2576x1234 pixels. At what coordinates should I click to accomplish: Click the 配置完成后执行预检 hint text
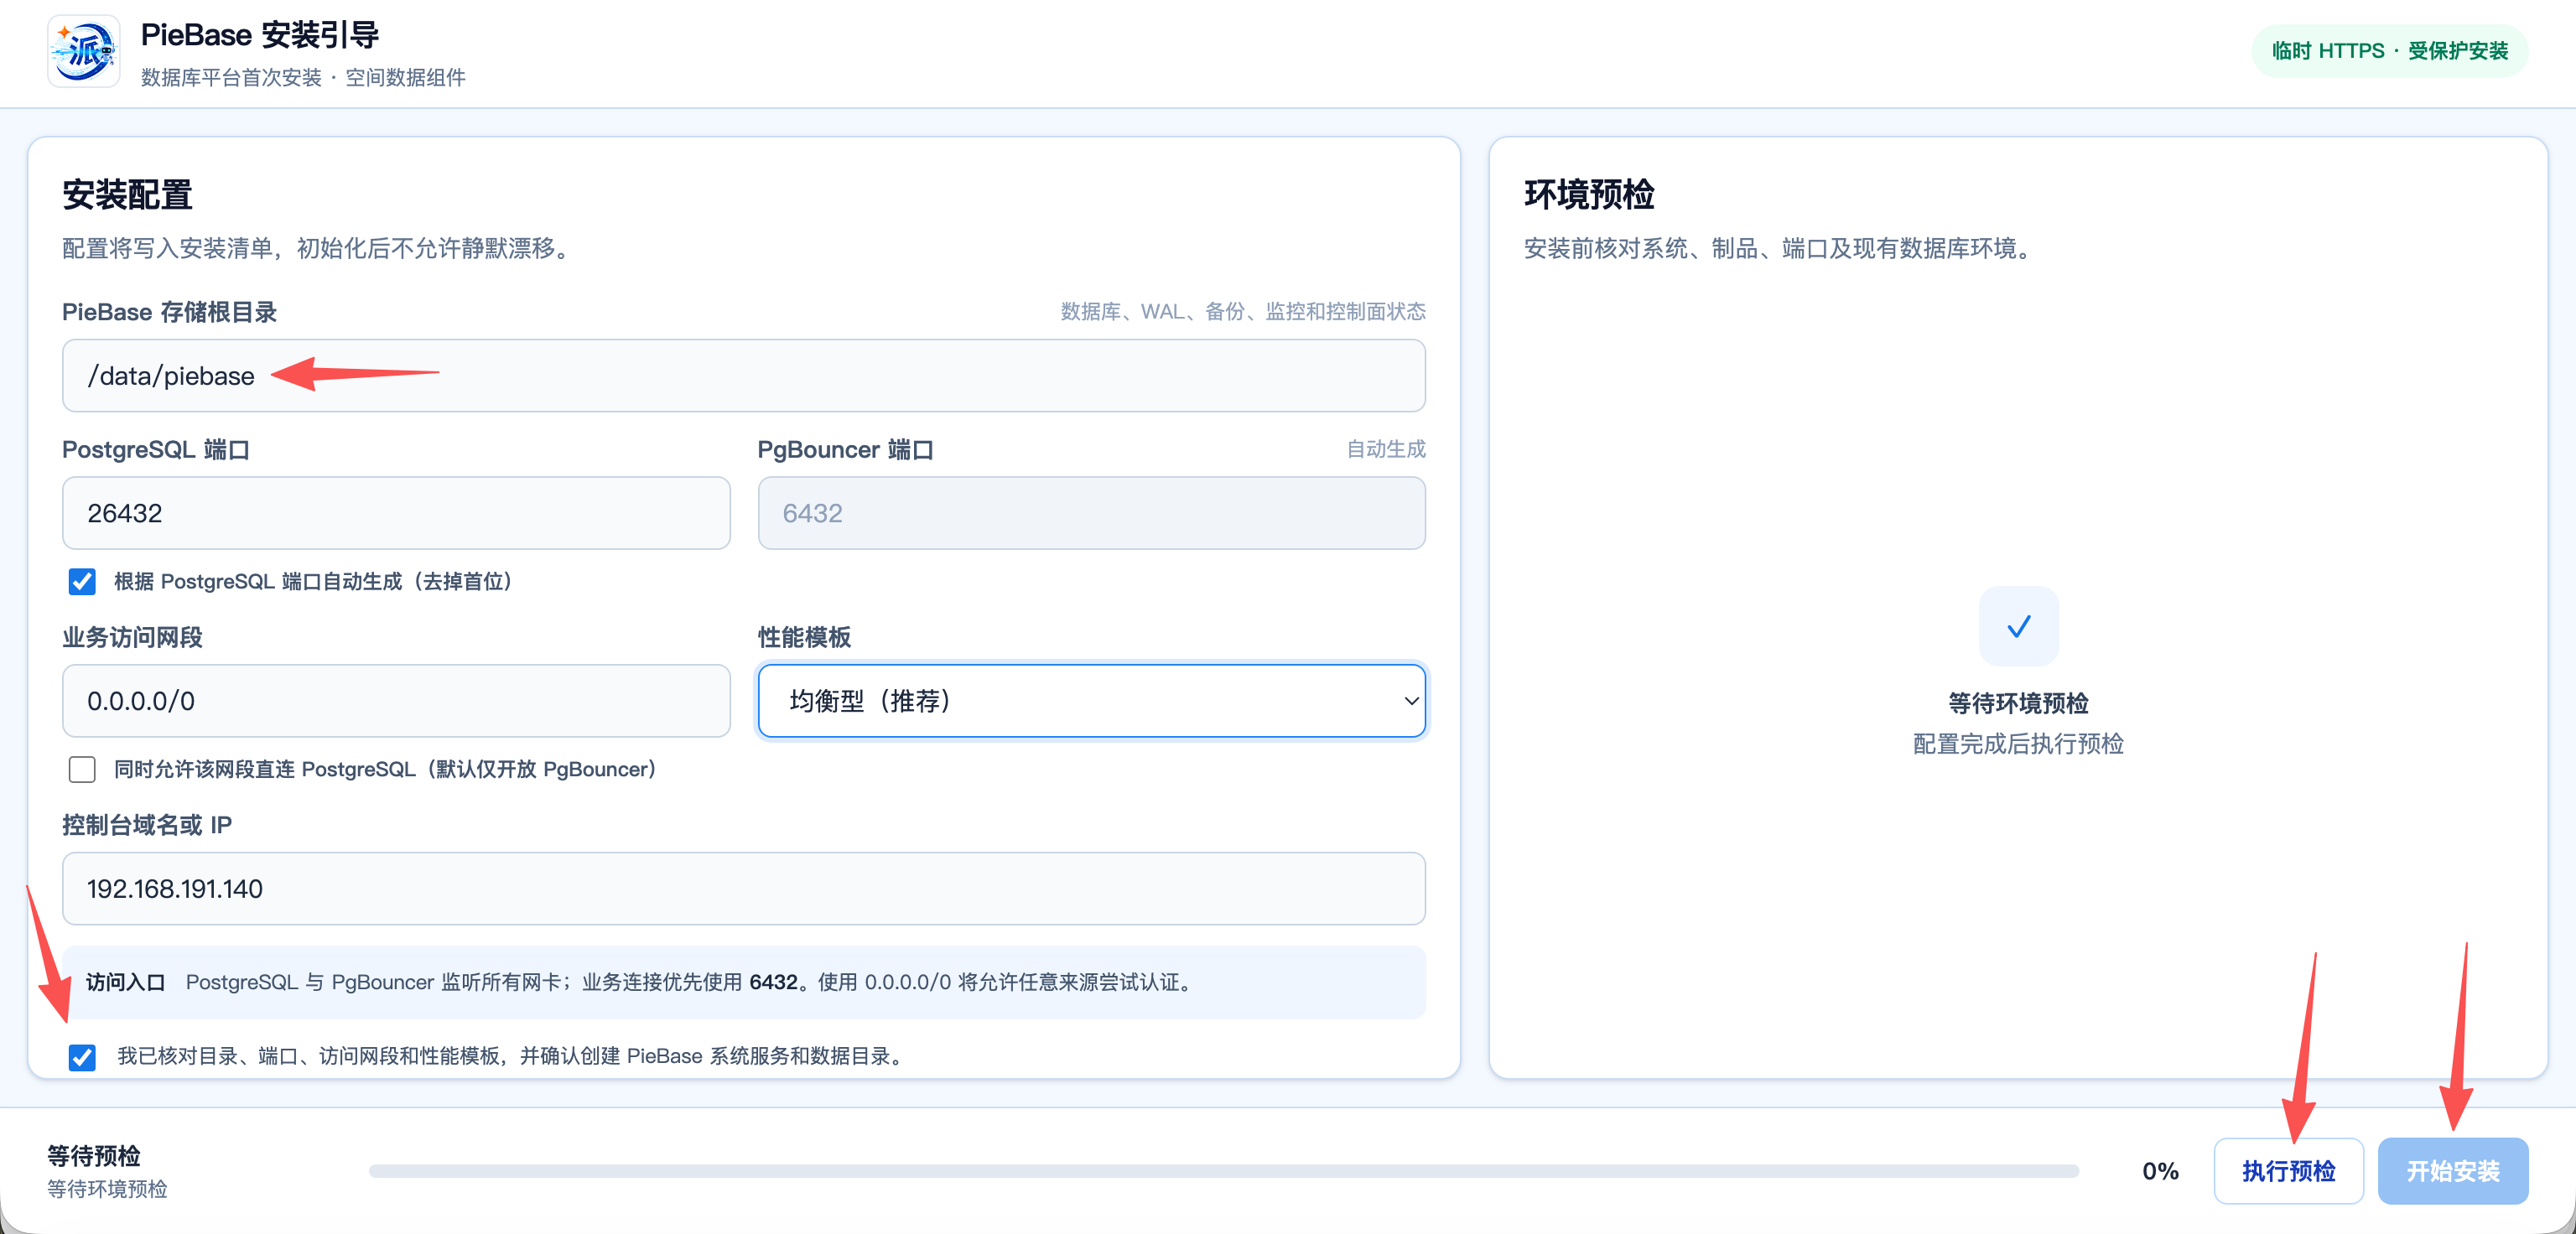click(x=2018, y=743)
